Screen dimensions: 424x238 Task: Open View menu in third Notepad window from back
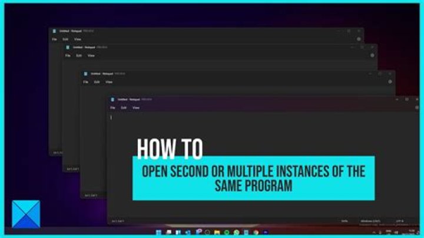[x=109, y=82]
